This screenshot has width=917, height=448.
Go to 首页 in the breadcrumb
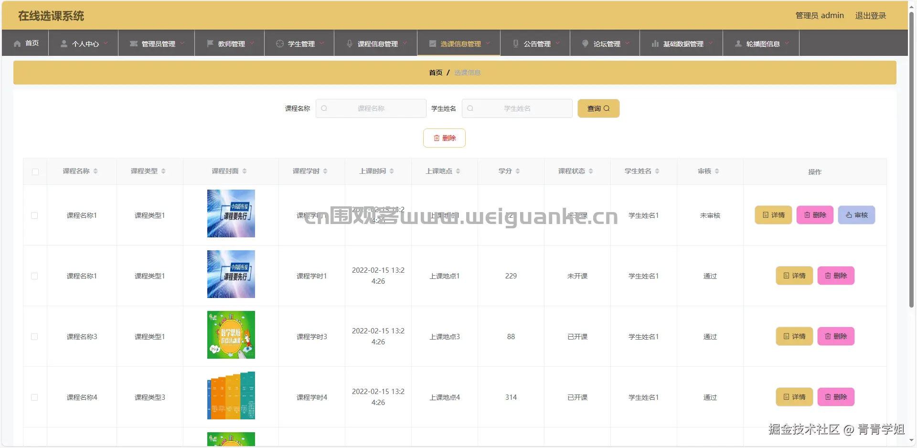tap(436, 73)
